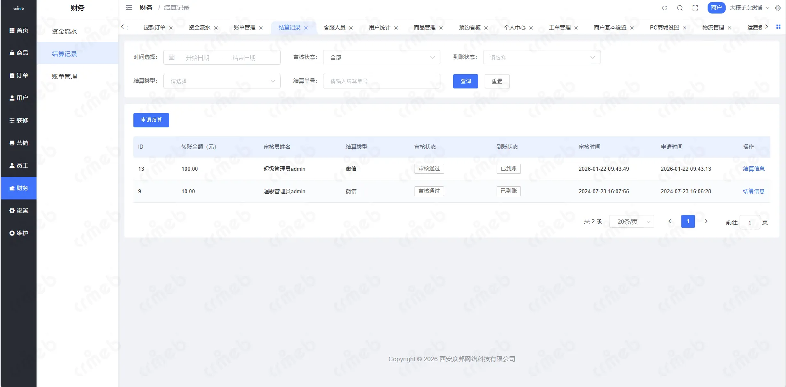786x387 pixels.
Task: Switch to the 物流管理 tab
Action: [x=713, y=27]
